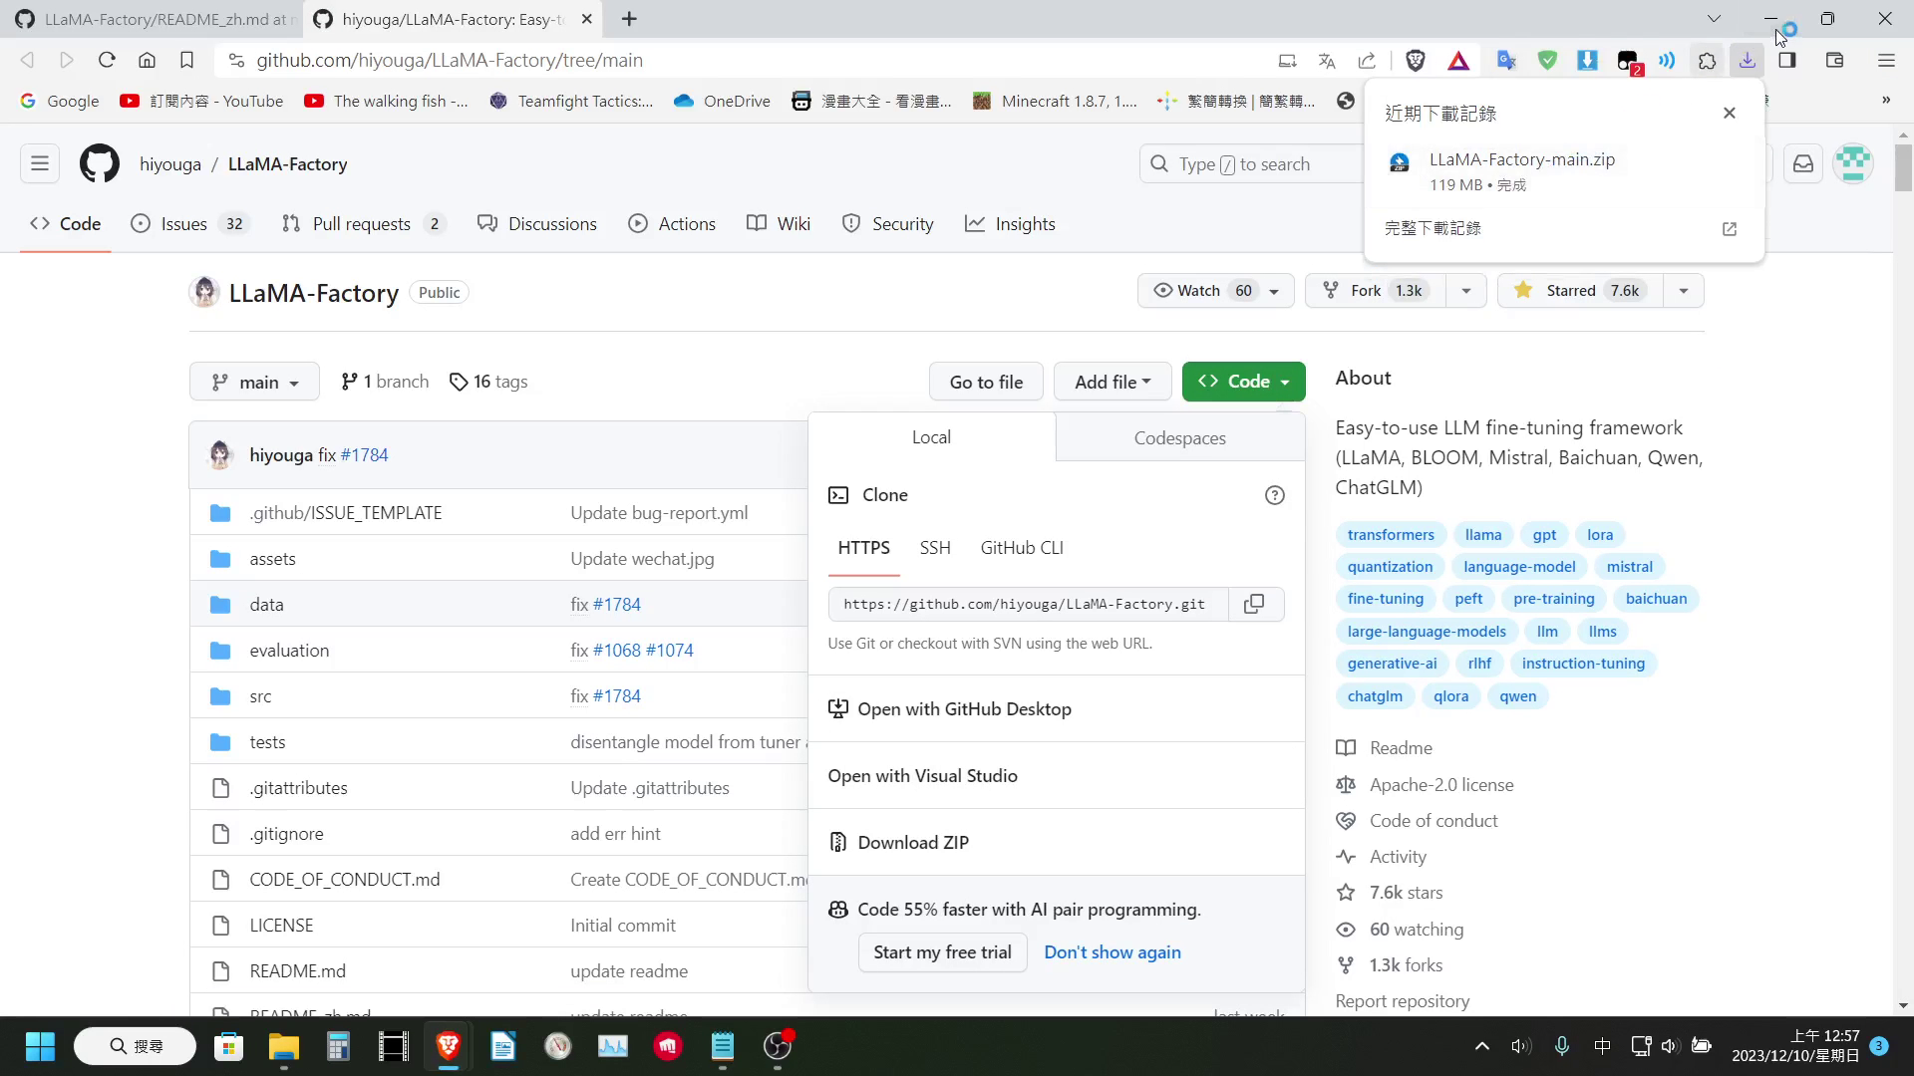Open the tab search dropdown arrow
Image resolution: width=1914 pixels, height=1076 pixels.
pyautogui.click(x=1714, y=19)
